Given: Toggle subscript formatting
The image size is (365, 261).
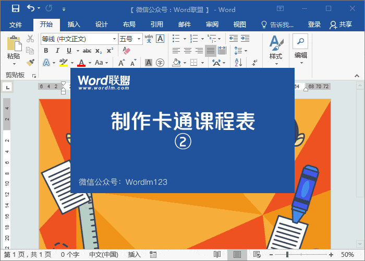Looking at the screenshot, I should point(99,51).
